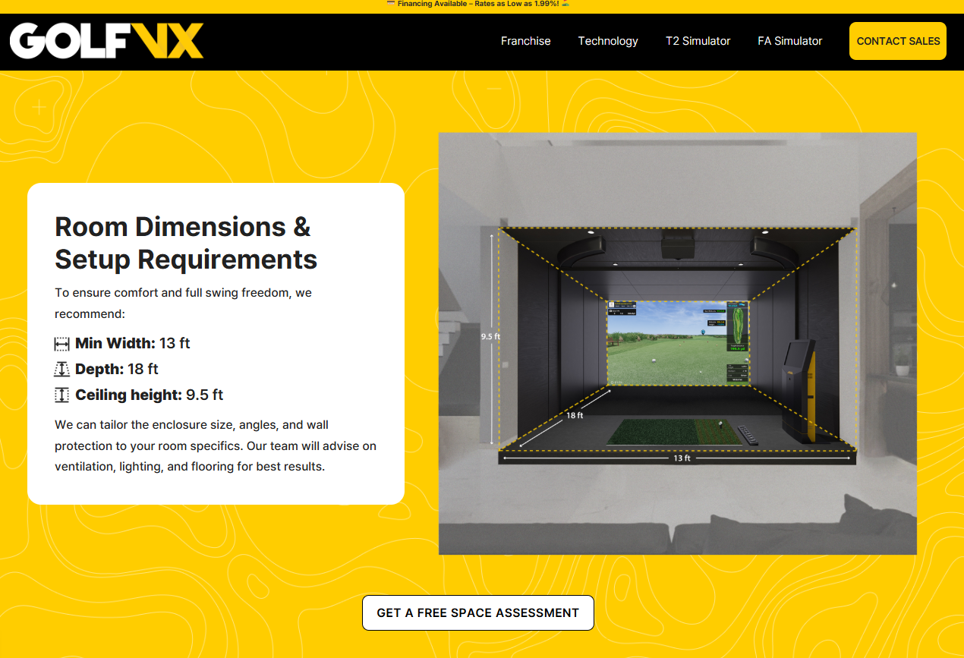Image resolution: width=964 pixels, height=658 pixels.
Task: Click the golf flag icon in top banner
Action: (x=565, y=4)
